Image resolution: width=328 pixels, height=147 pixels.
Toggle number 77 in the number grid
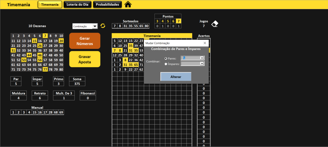(x=45, y=70)
